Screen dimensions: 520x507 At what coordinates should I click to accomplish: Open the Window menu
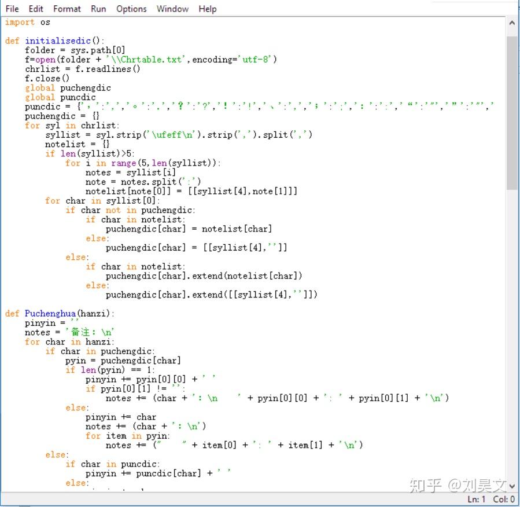click(172, 9)
